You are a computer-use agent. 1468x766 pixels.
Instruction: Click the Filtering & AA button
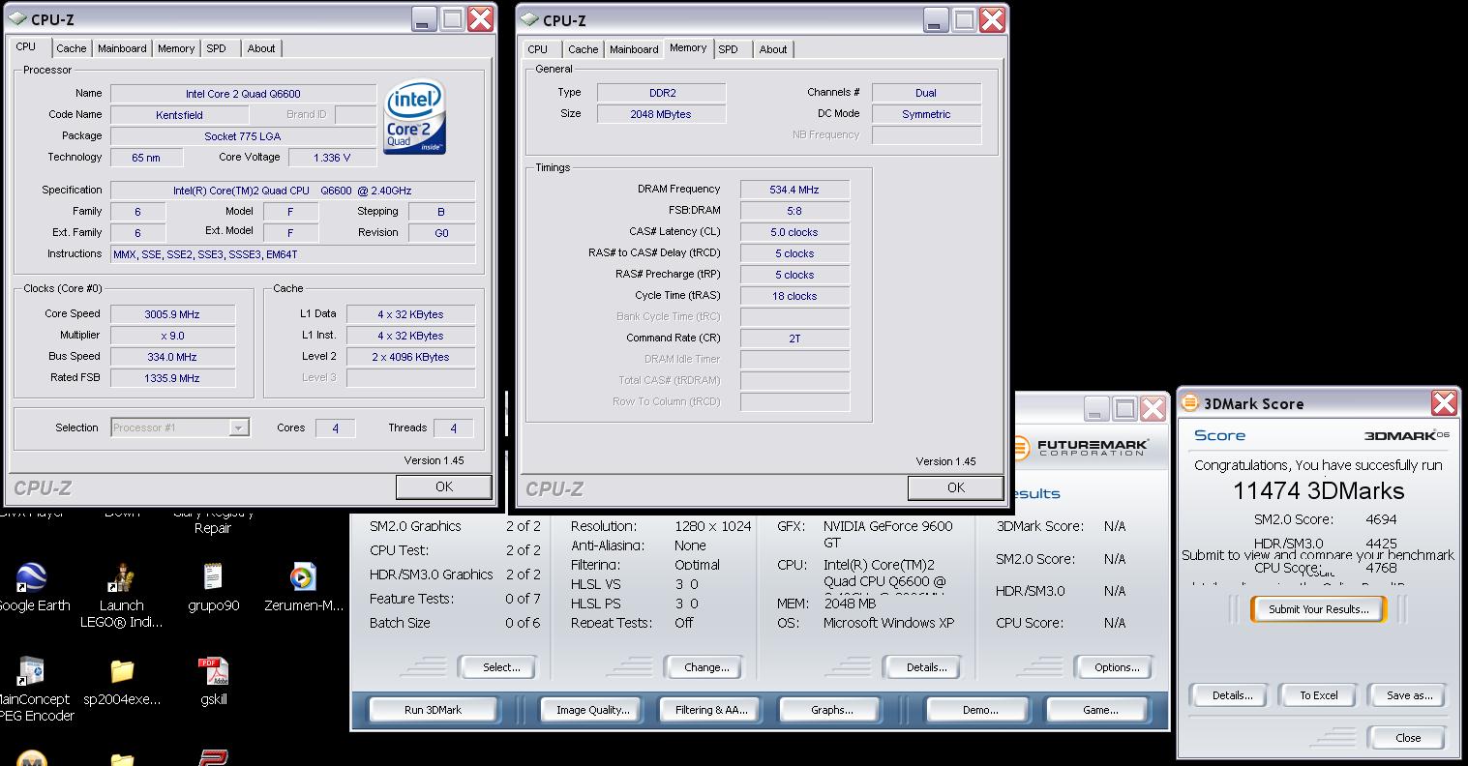click(x=710, y=710)
